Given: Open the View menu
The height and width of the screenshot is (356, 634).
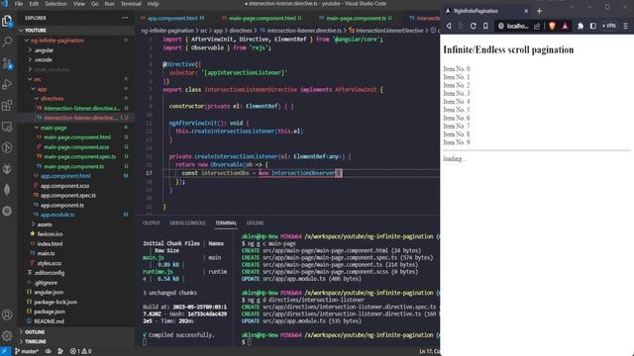Looking at the screenshot, I should point(79,4).
